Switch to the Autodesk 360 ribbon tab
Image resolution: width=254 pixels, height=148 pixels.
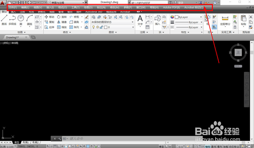pos(94,12)
